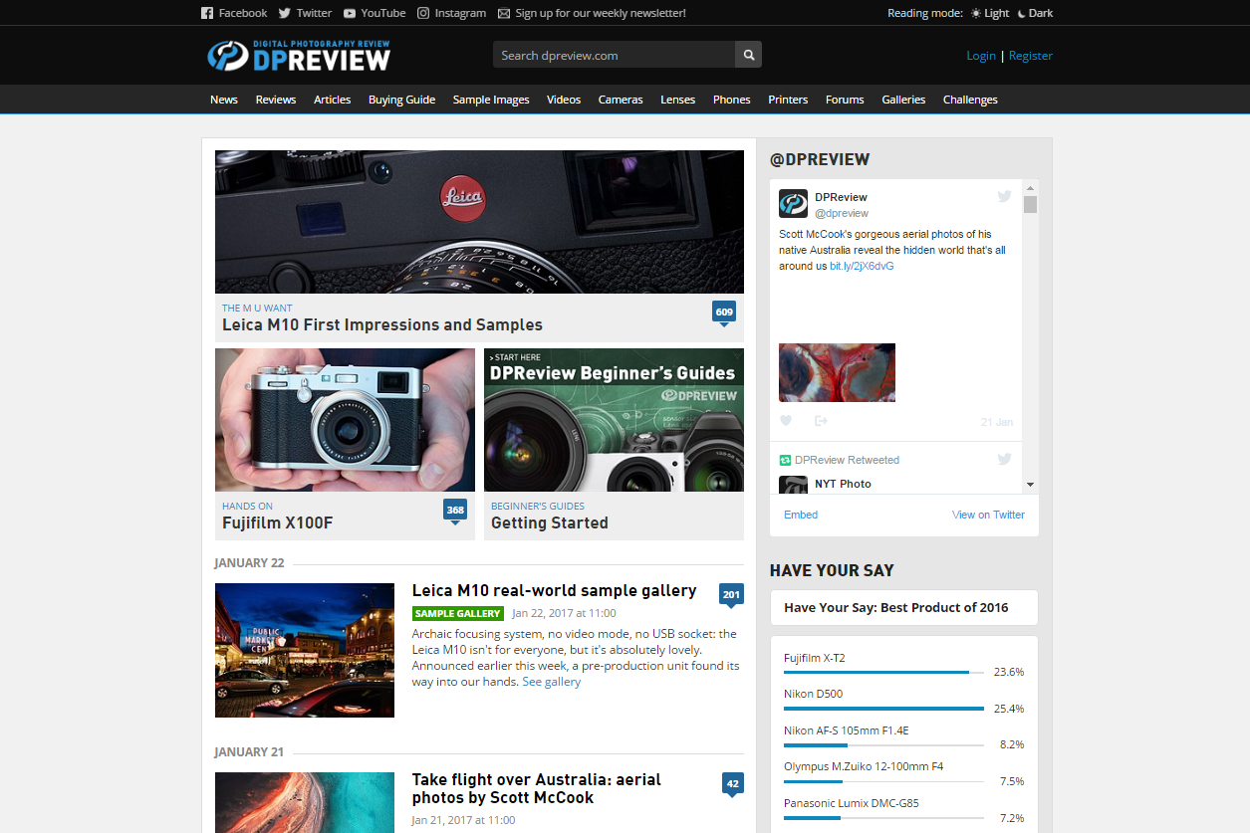Open the Galleries menu
This screenshot has height=833, width=1250.
click(903, 100)
